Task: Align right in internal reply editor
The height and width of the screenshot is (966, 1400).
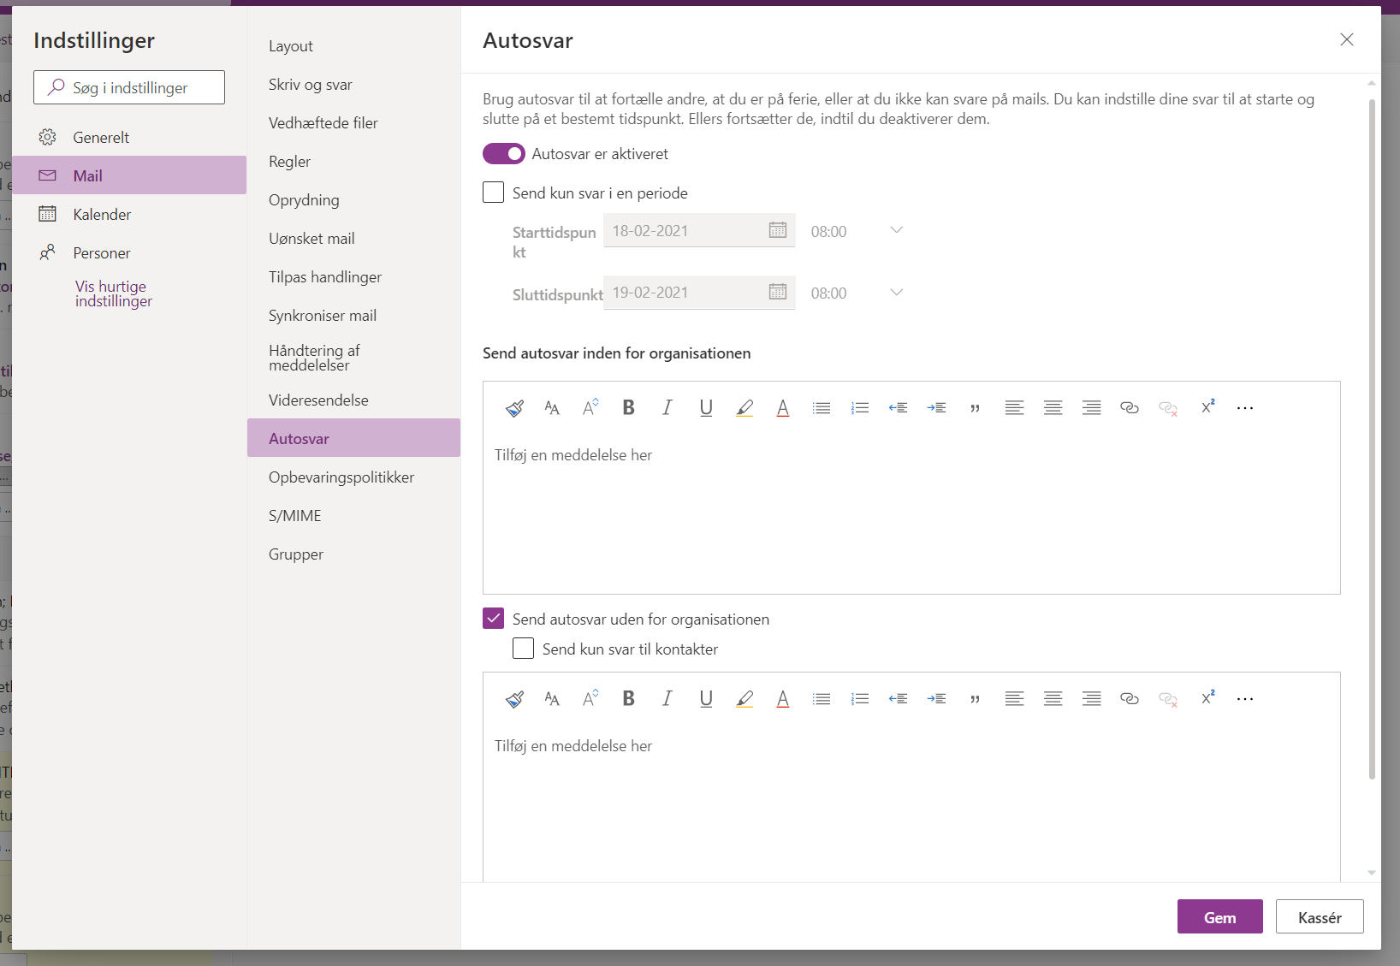Action: (x=1091, y=408)
